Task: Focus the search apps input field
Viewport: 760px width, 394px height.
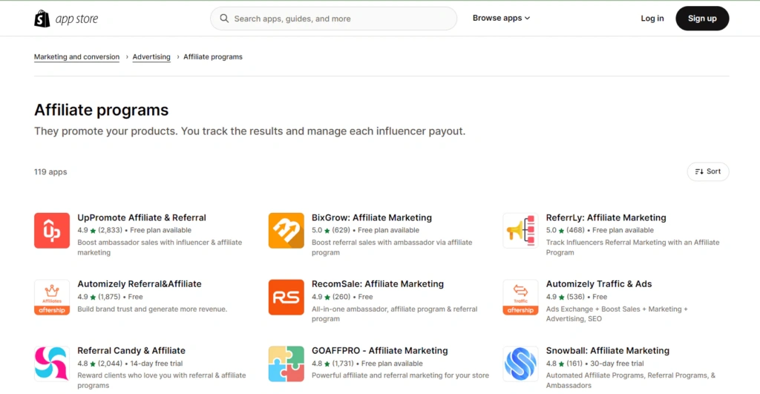Action: click(x=341, y=19)
